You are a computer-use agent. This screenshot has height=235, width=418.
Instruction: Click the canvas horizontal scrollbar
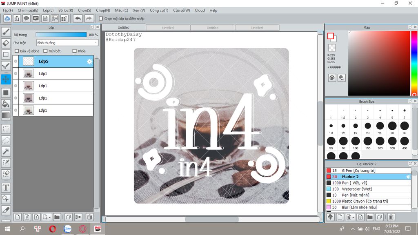[x=212, y=219]
